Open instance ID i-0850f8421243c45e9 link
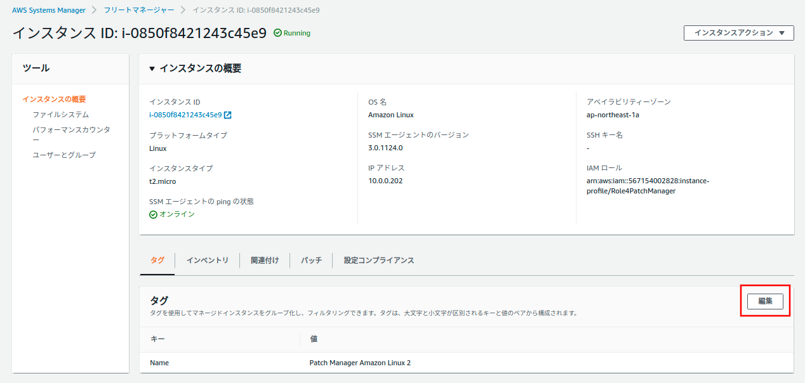Image resolution: width=805 pixels, height=383 pixels. (x=185, y=115)
